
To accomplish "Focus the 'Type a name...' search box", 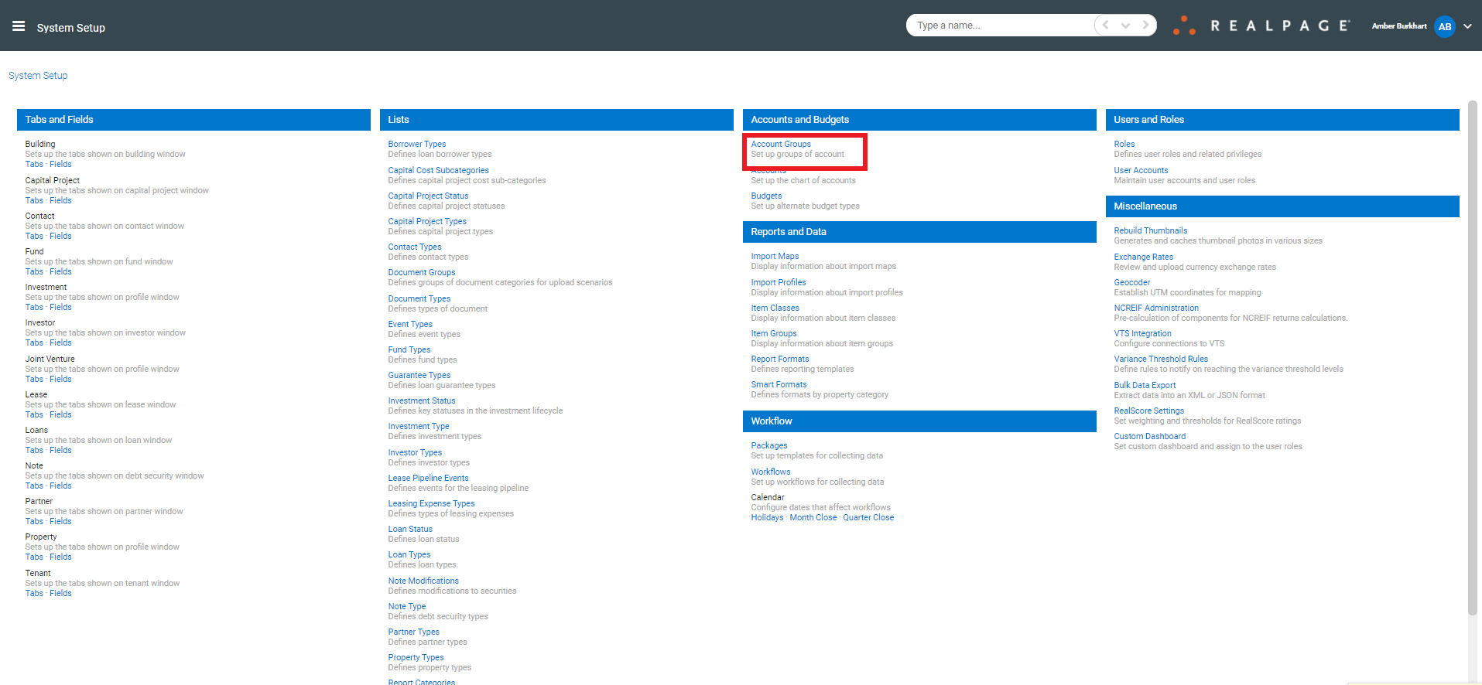I will tap(1002, 26).
